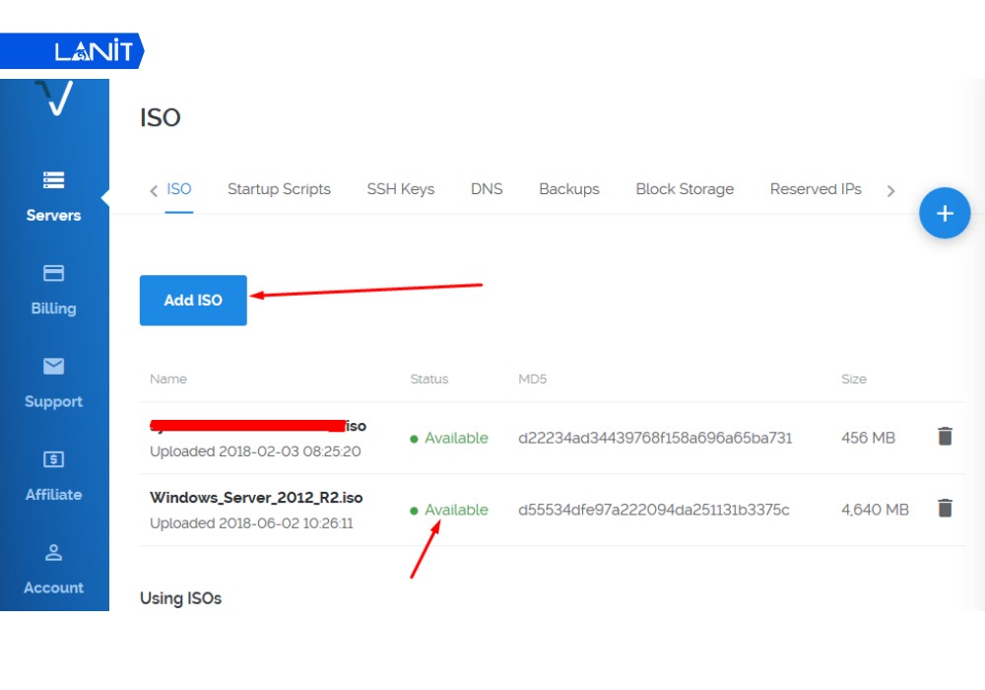This screenshot has height=690, width=985.
Task: Open the Billing section
Action: coord(53,291)
